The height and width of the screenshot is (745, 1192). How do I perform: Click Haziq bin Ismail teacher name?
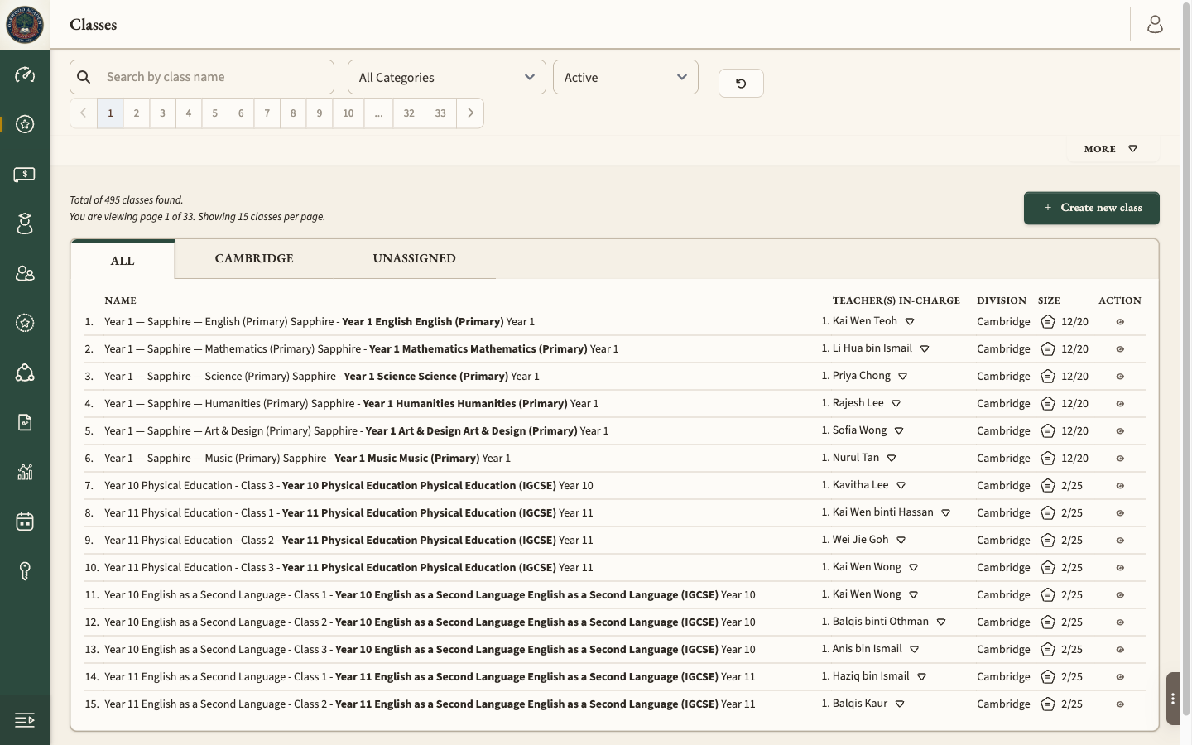(x=871, y=676)
